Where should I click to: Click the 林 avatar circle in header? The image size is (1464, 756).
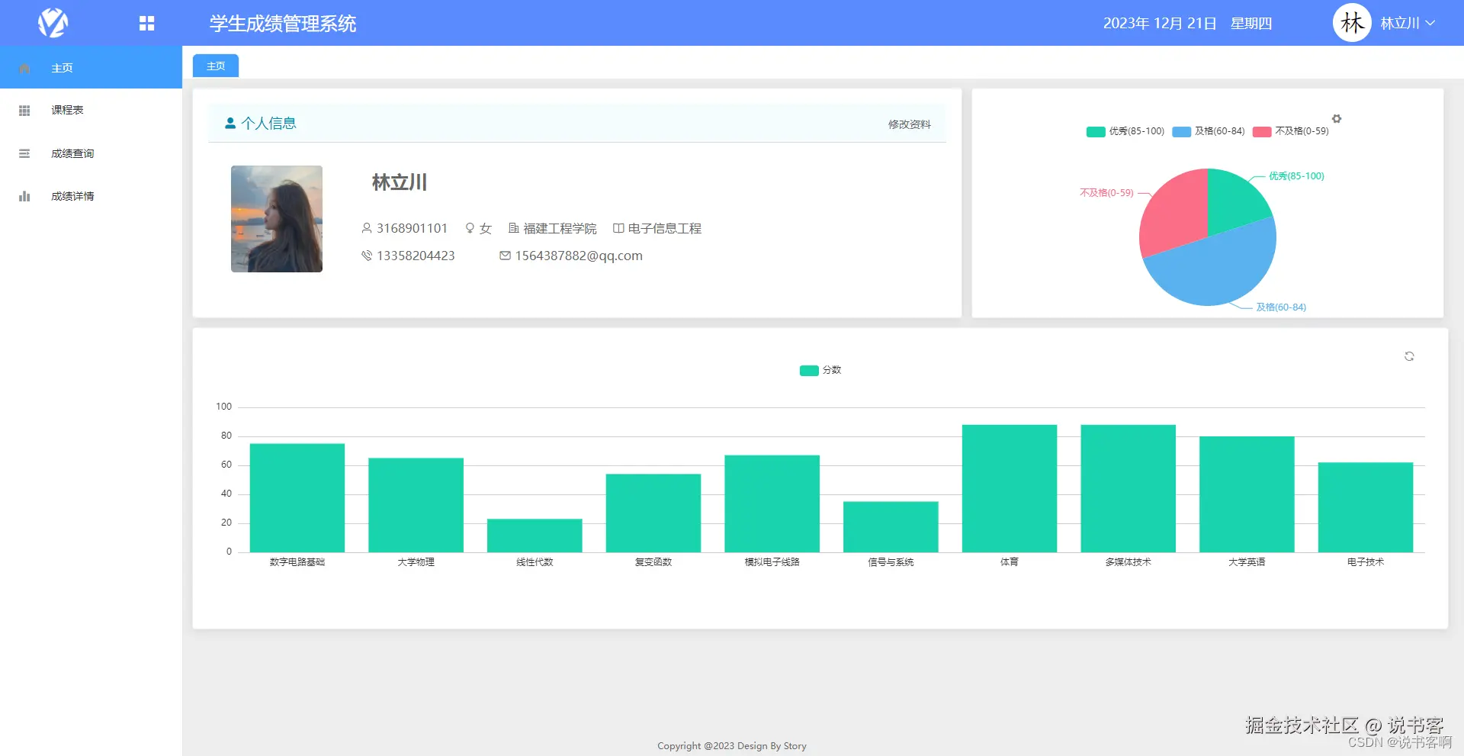1352,23
